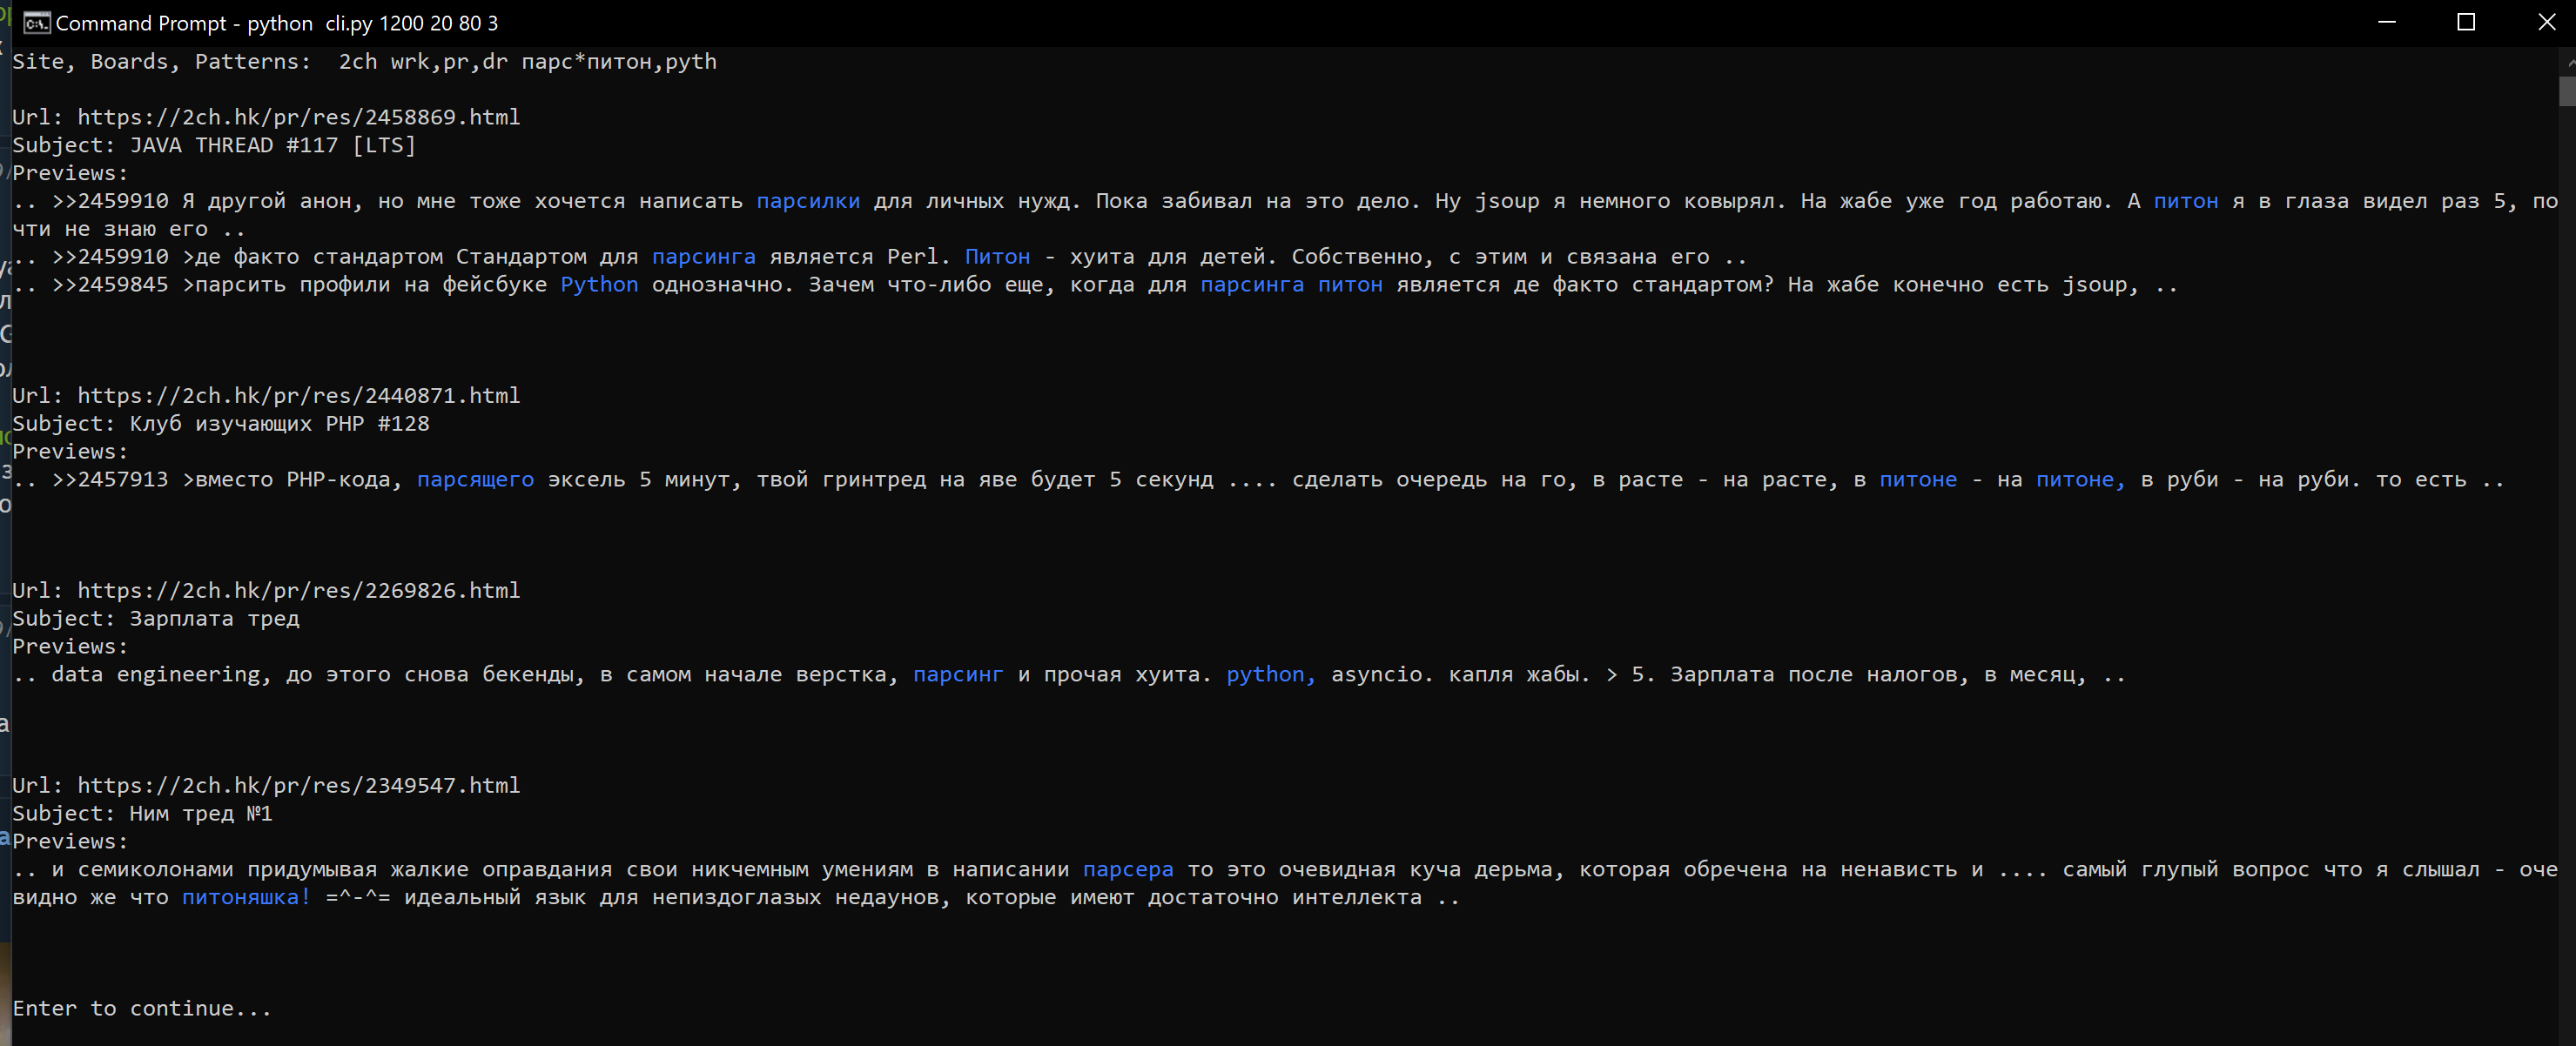Click highlighted 'Питон' after 'Perl.'
This screenshot has height=1046, width=2576.
(997, 257)
